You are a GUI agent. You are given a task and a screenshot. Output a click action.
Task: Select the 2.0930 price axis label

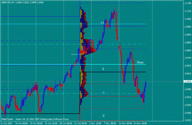point(188,35)
